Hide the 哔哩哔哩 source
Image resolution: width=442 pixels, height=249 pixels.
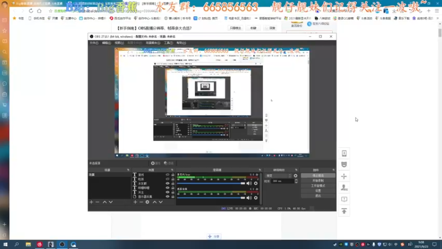167,188
